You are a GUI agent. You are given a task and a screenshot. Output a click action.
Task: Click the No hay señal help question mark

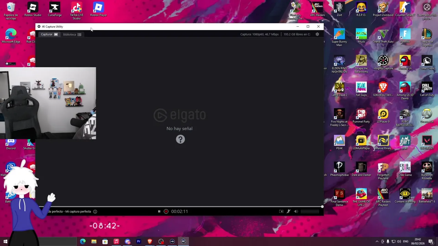pos(180,139)
